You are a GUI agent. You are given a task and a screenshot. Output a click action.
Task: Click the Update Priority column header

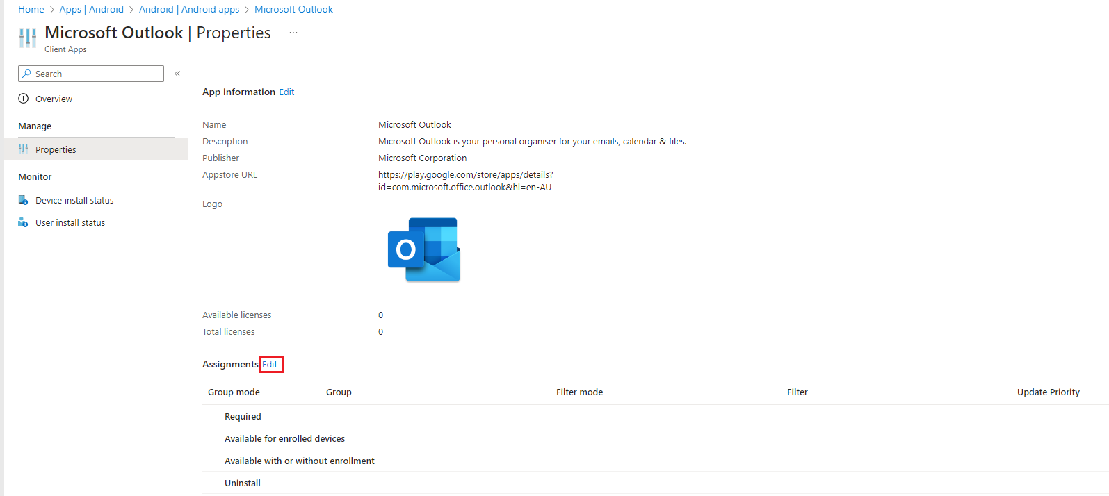tap(1048, 392)
